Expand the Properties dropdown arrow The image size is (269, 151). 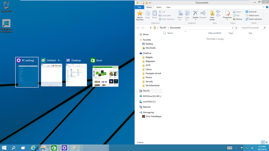click(x=227, y=19)
